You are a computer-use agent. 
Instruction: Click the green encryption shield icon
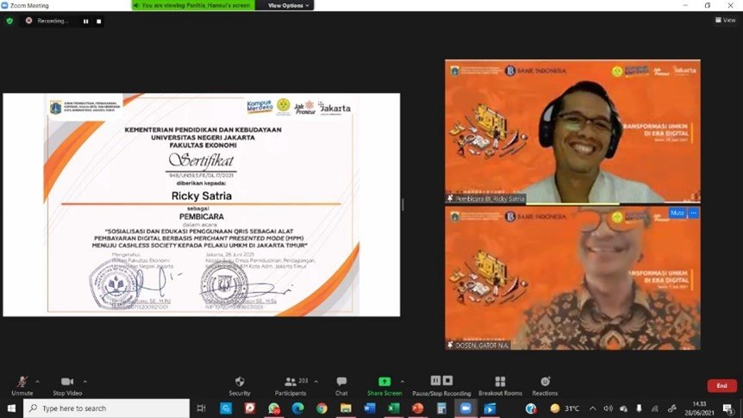[9, 21]
